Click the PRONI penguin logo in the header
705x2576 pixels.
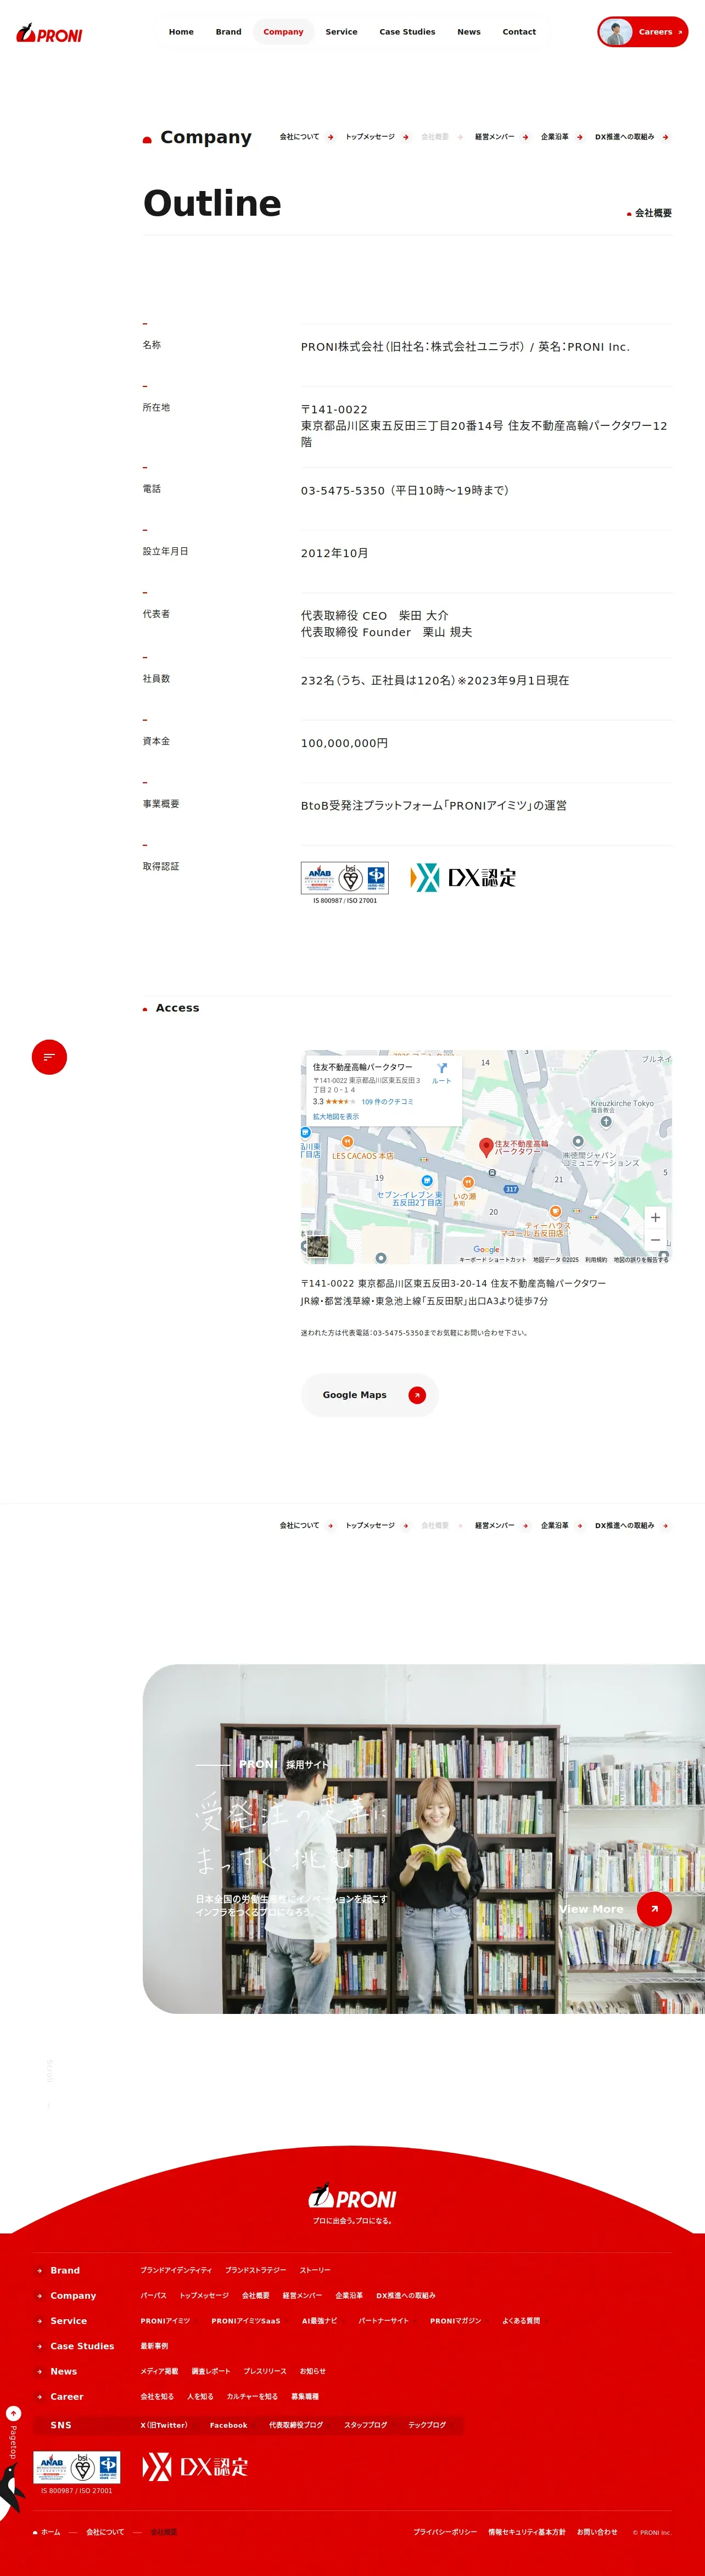49,34
